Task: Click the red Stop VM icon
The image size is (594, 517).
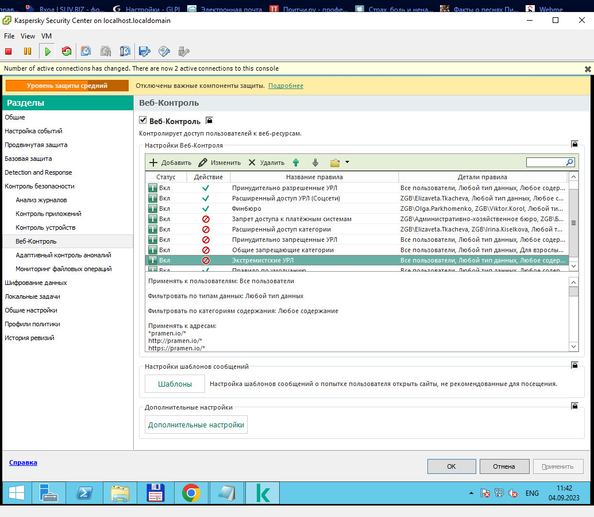Action: 9,52
